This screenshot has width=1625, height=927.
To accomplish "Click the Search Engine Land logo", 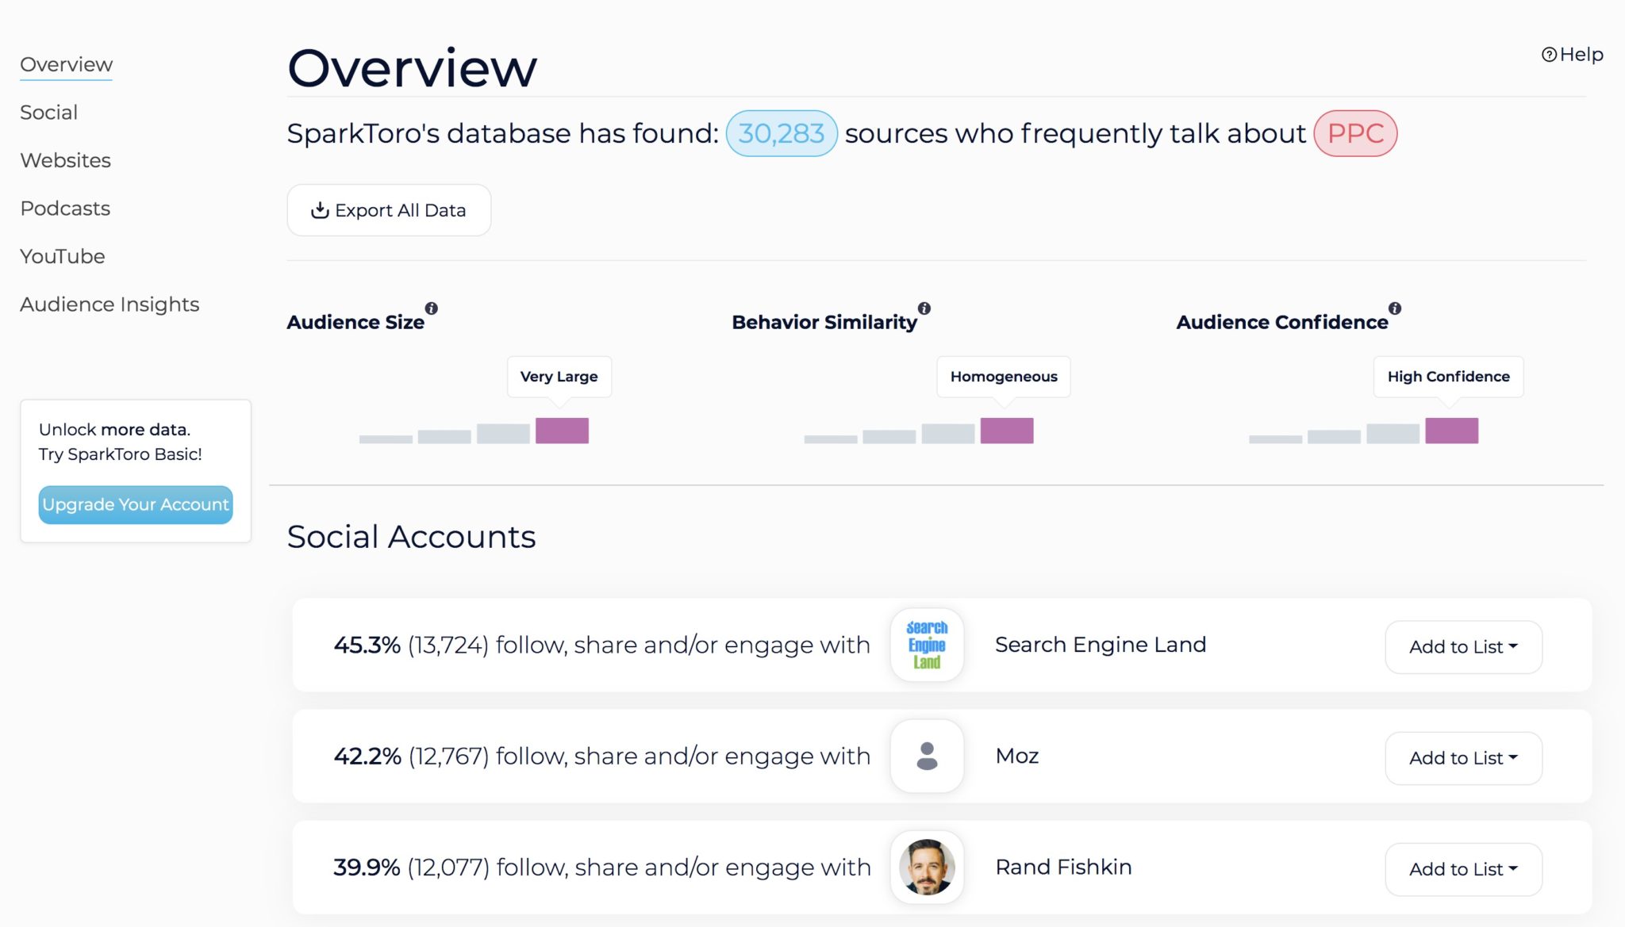I will point(927,645).
